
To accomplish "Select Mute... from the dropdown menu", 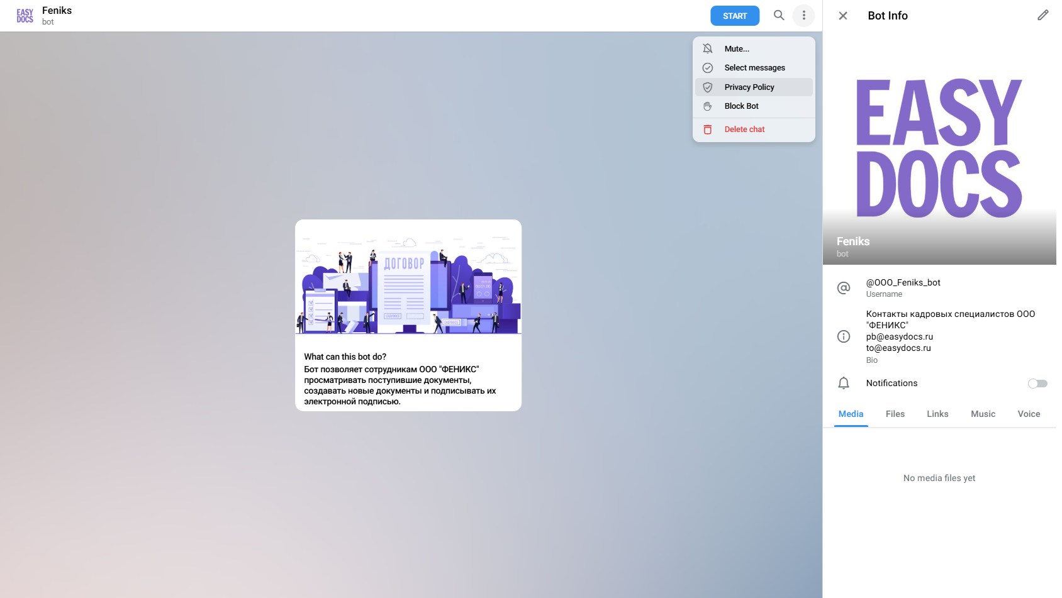I will click(737, 49).
